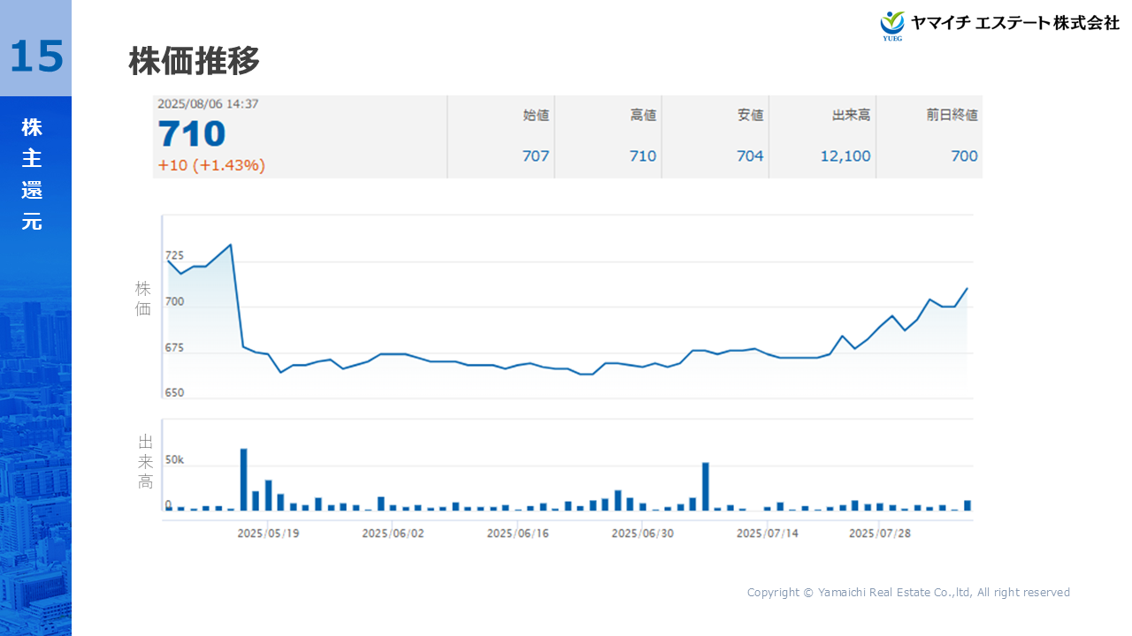1132x636 pixels.
Task: Click the 50k volume axis label
Action: click(174, 460)
